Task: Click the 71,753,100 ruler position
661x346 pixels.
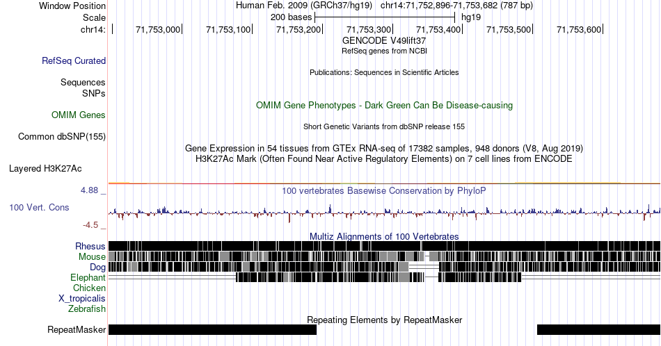Action: pyautogui.click(x=228, y=29)
